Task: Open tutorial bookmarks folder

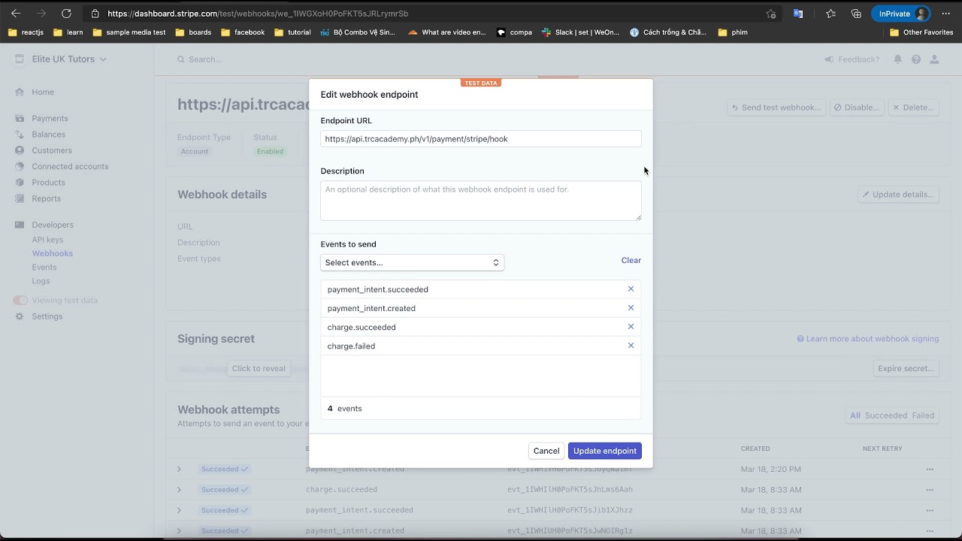Action: (x=292, y=32)
